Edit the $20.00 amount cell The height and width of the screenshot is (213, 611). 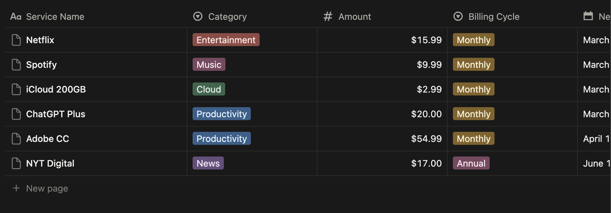tap(382, 114)
